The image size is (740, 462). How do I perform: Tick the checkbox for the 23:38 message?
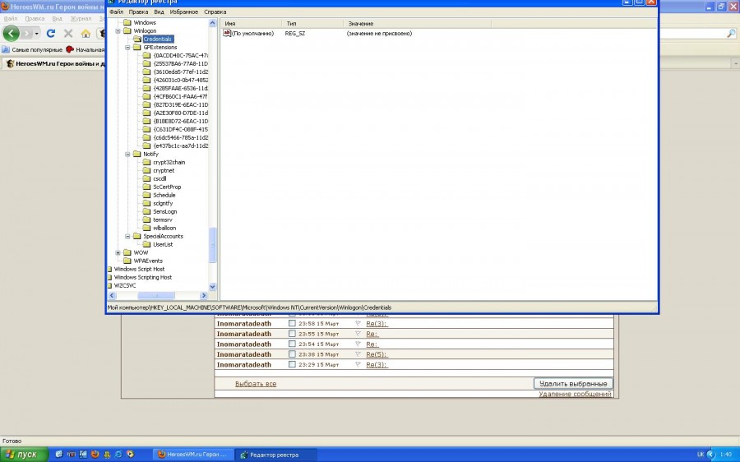[292, 354]
